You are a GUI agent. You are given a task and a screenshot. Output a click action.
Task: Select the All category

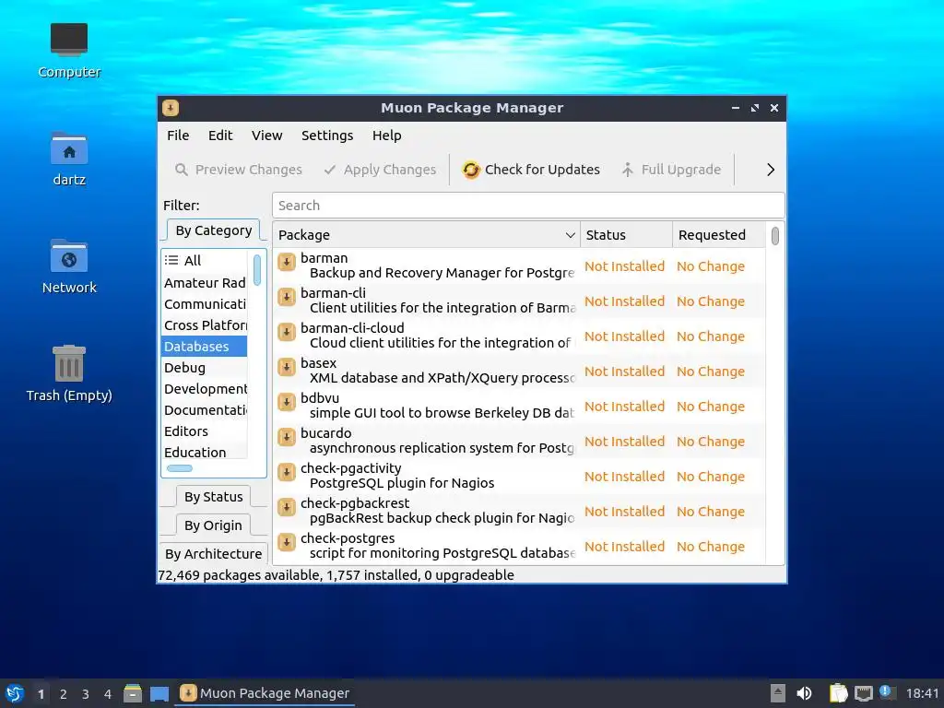205,261
